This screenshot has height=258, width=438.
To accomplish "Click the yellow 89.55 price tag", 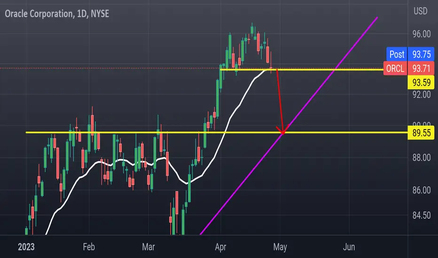I will click(x=421, y=133).
